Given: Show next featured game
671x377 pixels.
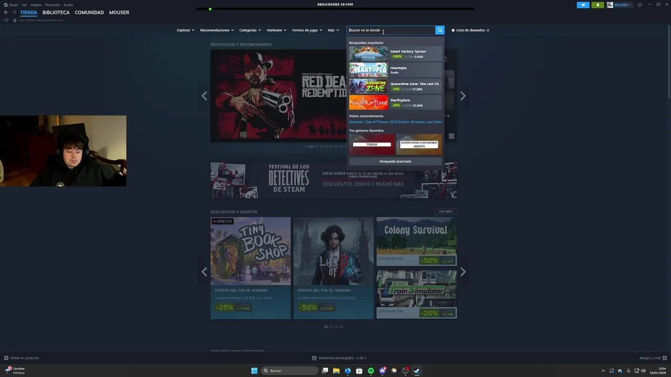Looking at the screenshot, I should 463,96.
